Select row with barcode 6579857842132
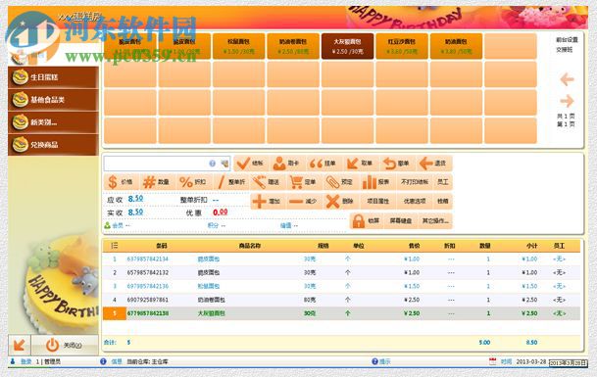 [x=341, y=273]
